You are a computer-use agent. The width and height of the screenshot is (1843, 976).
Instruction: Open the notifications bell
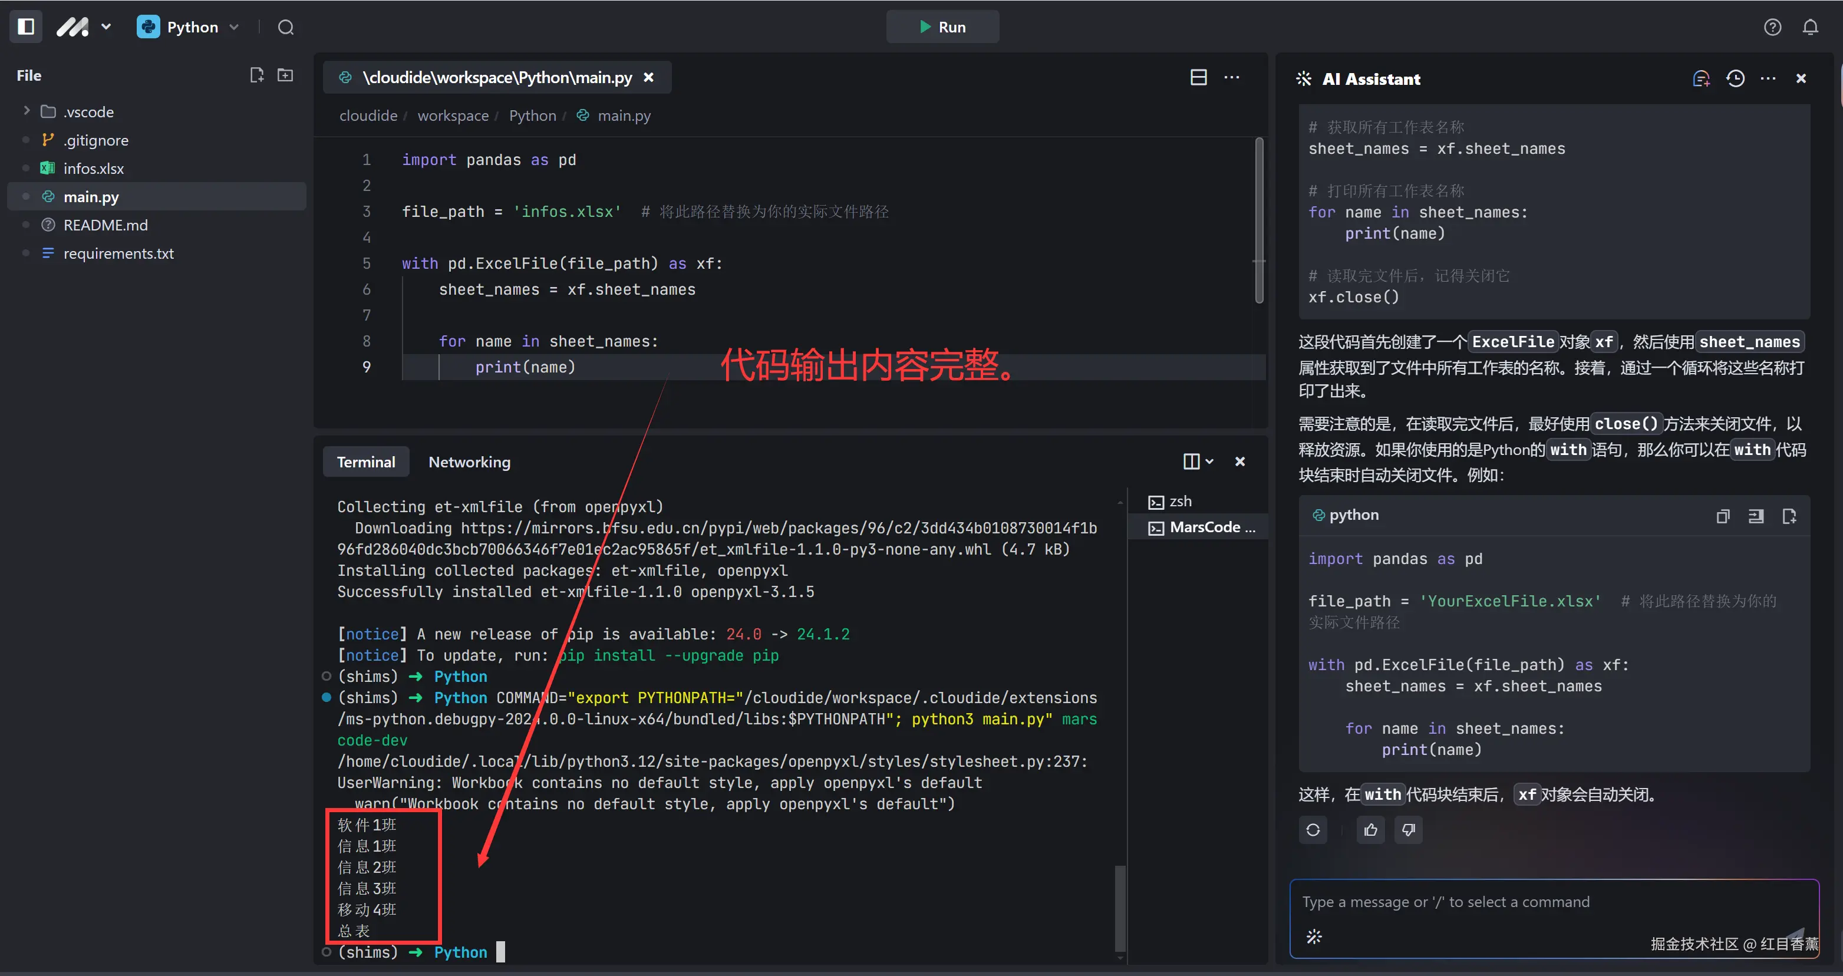(1810, 27)
